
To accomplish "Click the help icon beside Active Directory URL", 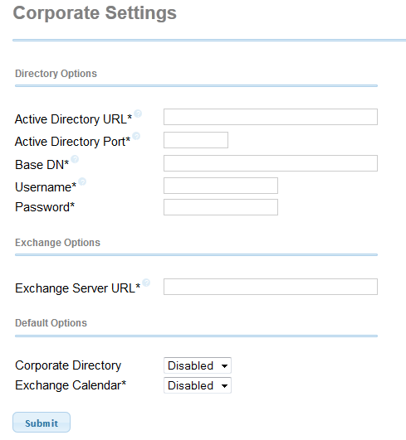I will 138,114.
